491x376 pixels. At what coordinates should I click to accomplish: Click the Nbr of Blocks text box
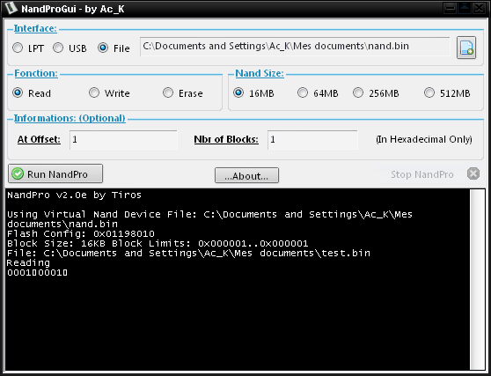312,140
